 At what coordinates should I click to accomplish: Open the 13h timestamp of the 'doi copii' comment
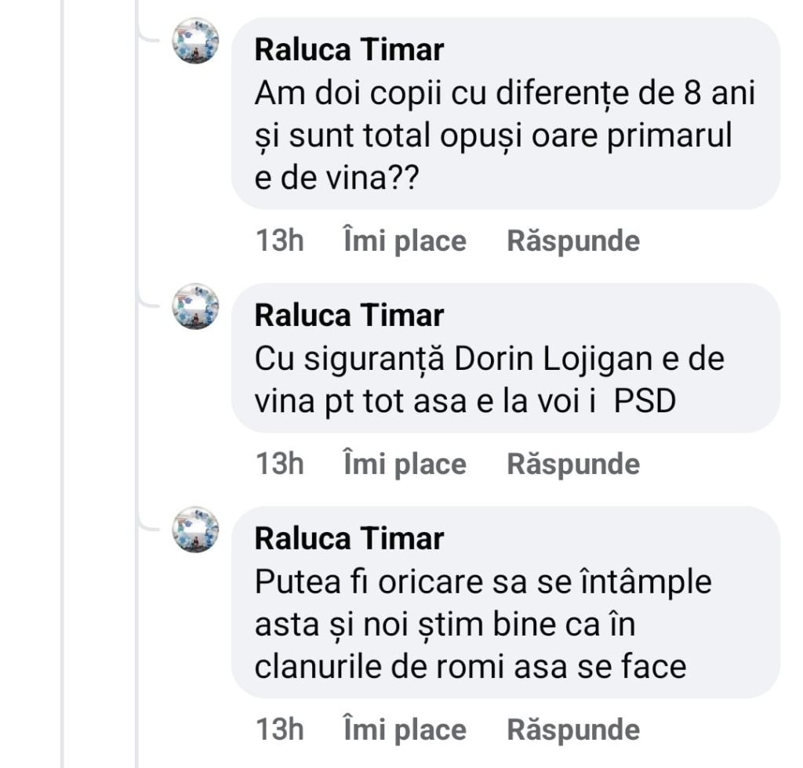280,241
